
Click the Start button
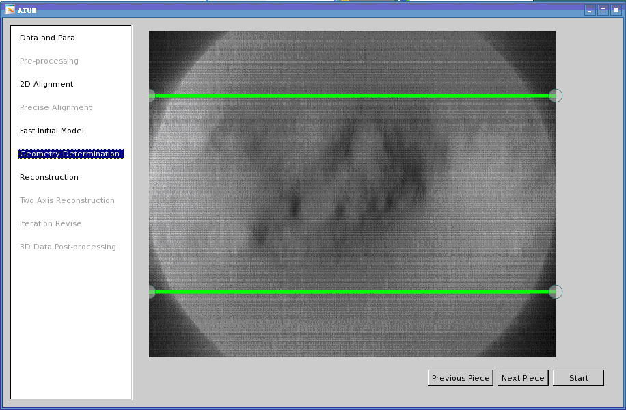(x=578, y=378)
